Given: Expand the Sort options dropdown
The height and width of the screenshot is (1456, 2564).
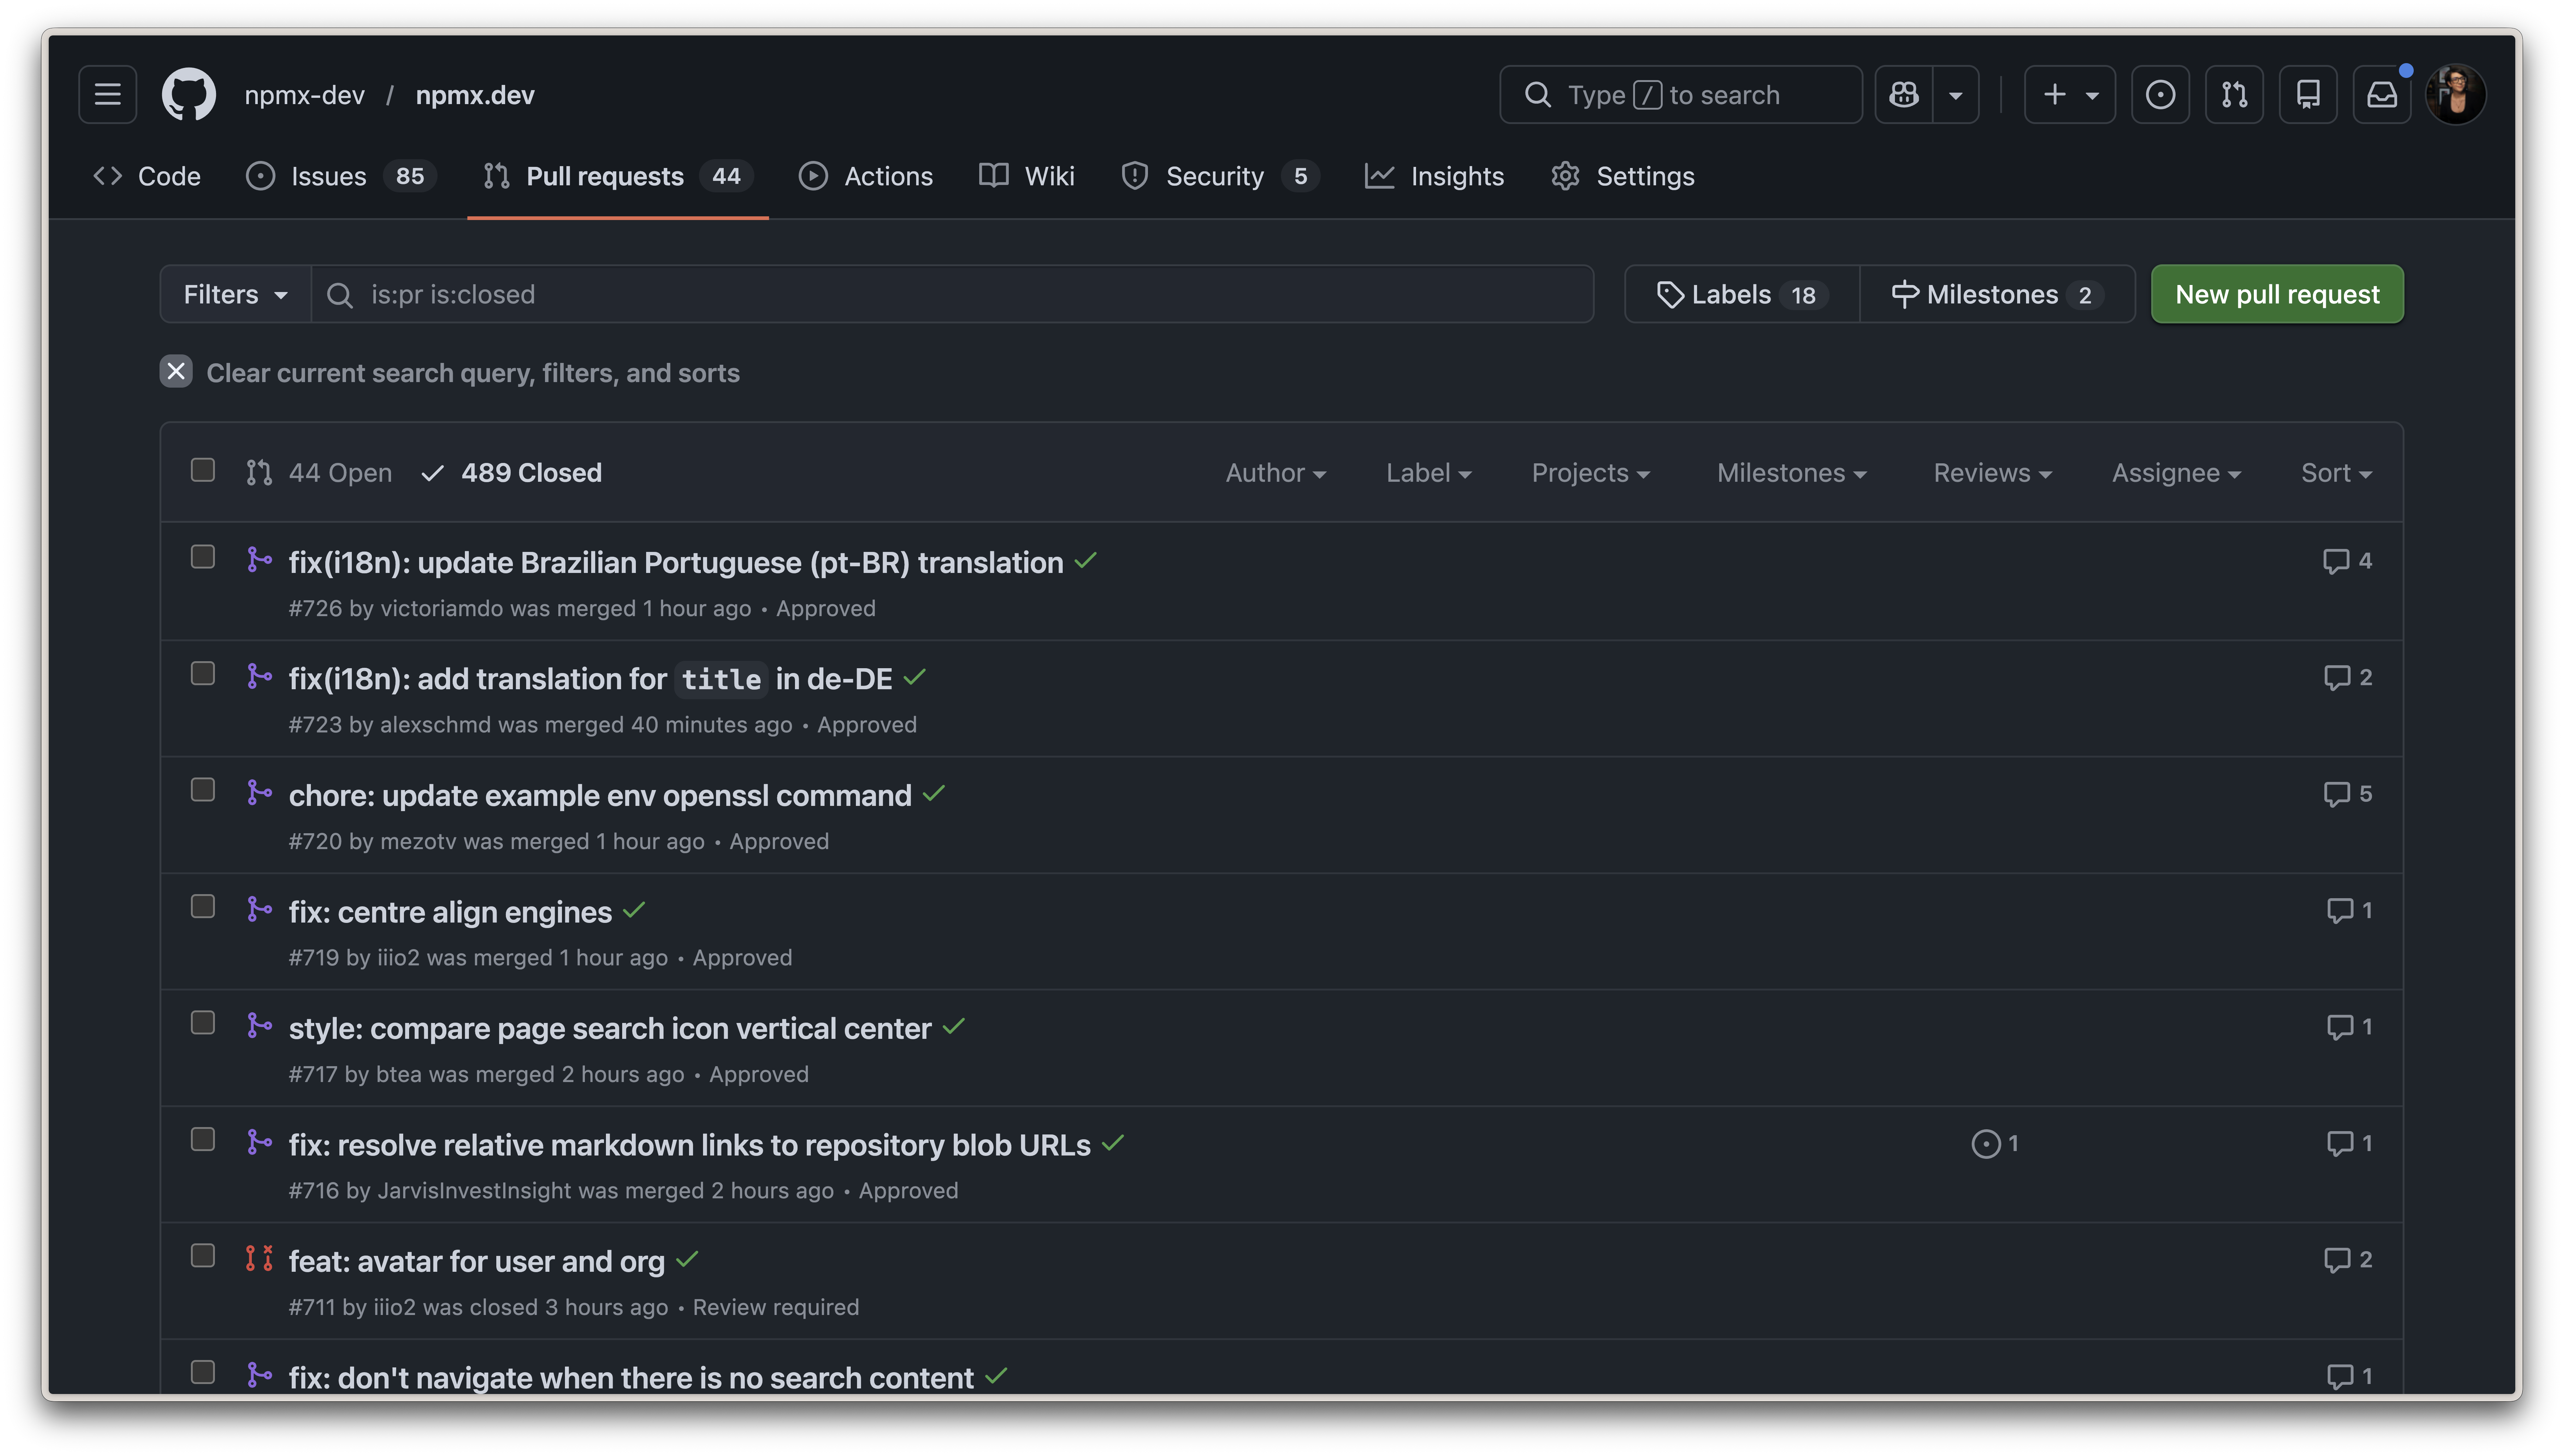Looking at the screenshot, I should point(2336,473).
